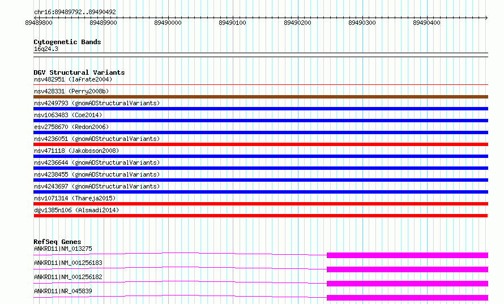Screen dimensions: 504x304
Task: Click the blue nsv4238455 variant bar
Action: (x=260, y=180)
